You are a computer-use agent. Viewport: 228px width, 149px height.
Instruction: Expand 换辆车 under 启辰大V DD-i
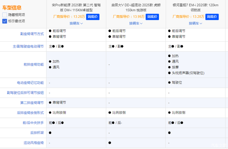[136, 23]
